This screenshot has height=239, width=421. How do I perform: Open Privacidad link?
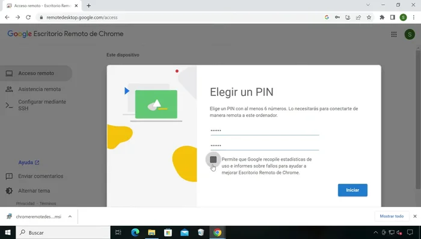[25, 203]
